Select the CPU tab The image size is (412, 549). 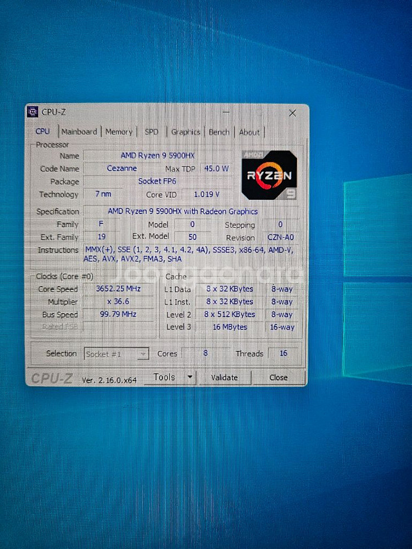coord(43,131)
